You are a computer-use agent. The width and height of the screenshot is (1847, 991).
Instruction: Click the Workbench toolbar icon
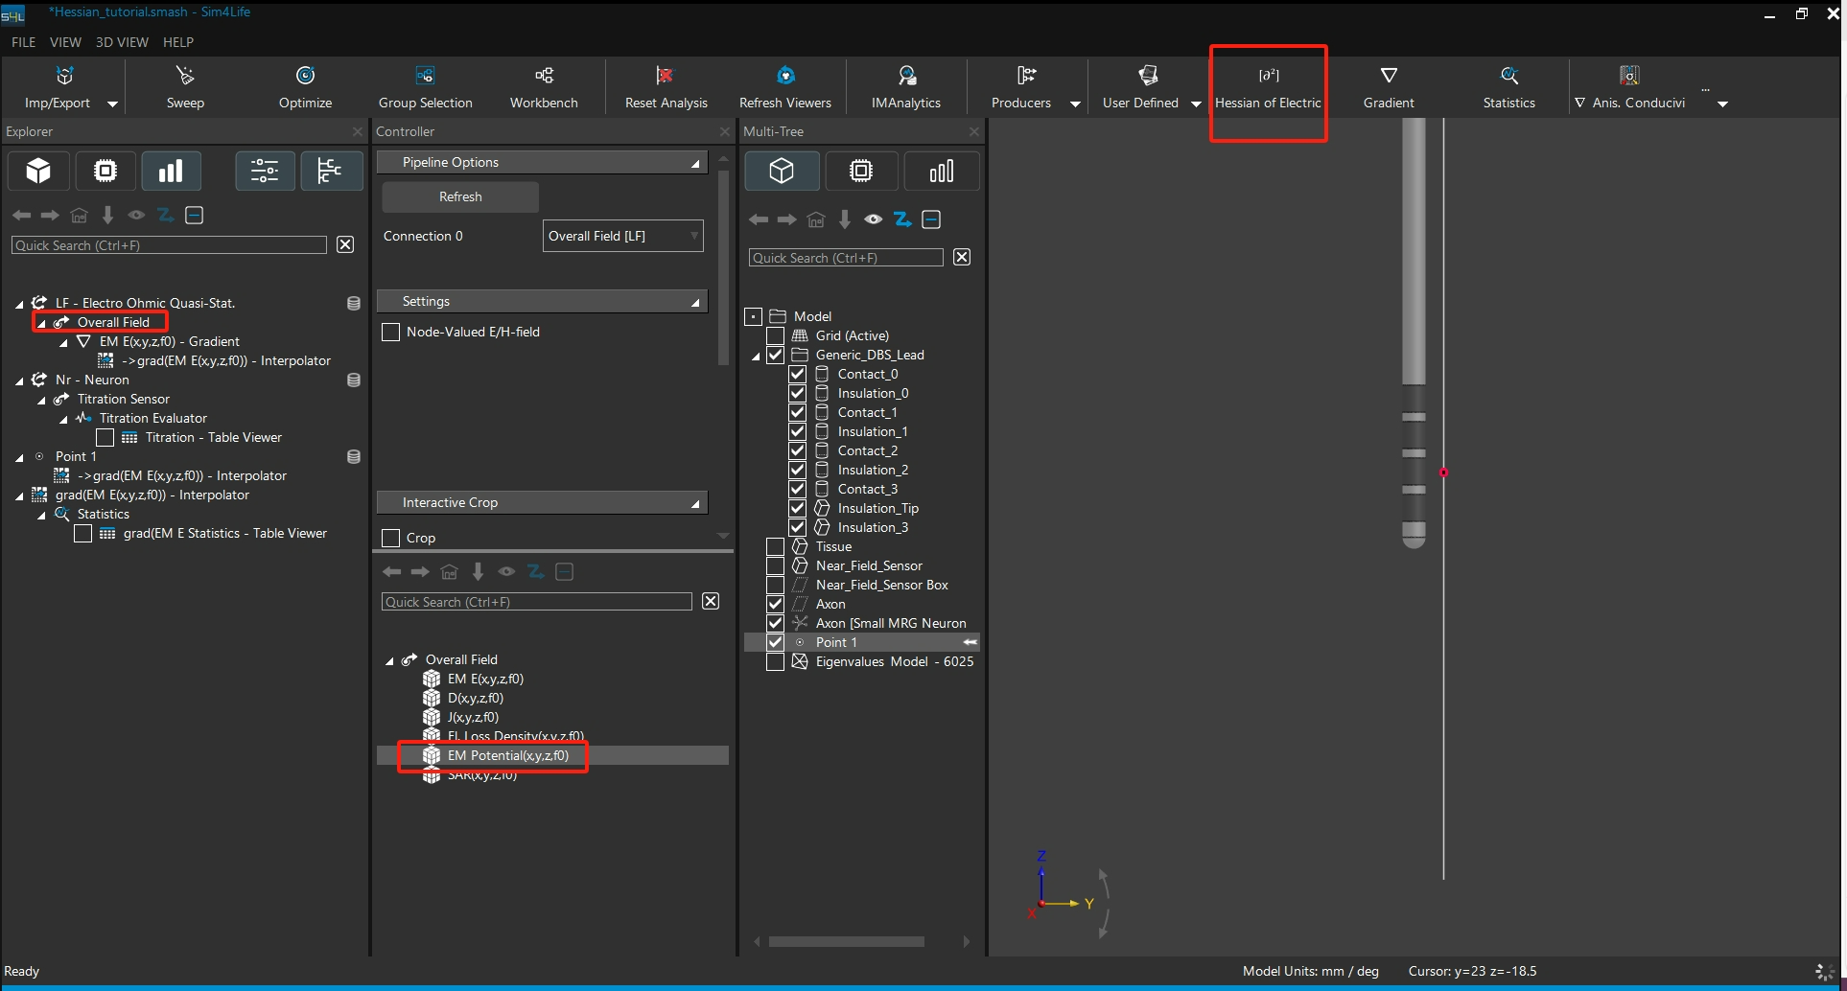pyautogui.click(x=544, y=77)
